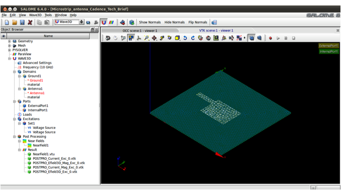Screen dimensions: 341x195
Task: Click the blue cube with plus icon
Action: 131,22
